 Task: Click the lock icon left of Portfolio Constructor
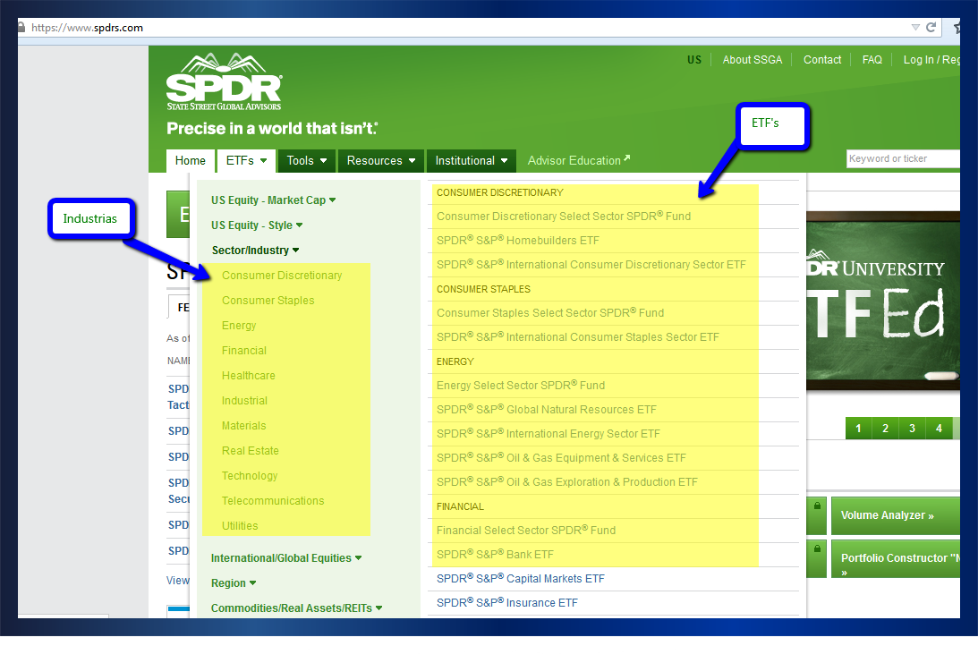(816, 547)
